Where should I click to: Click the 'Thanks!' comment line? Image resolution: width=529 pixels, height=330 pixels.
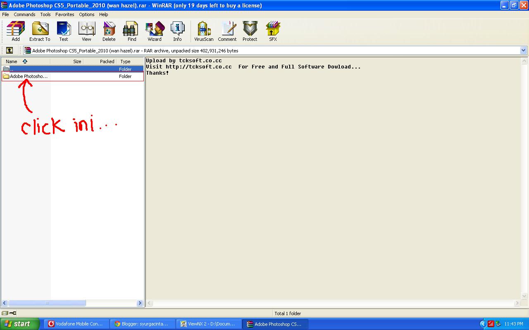point(157,73)
